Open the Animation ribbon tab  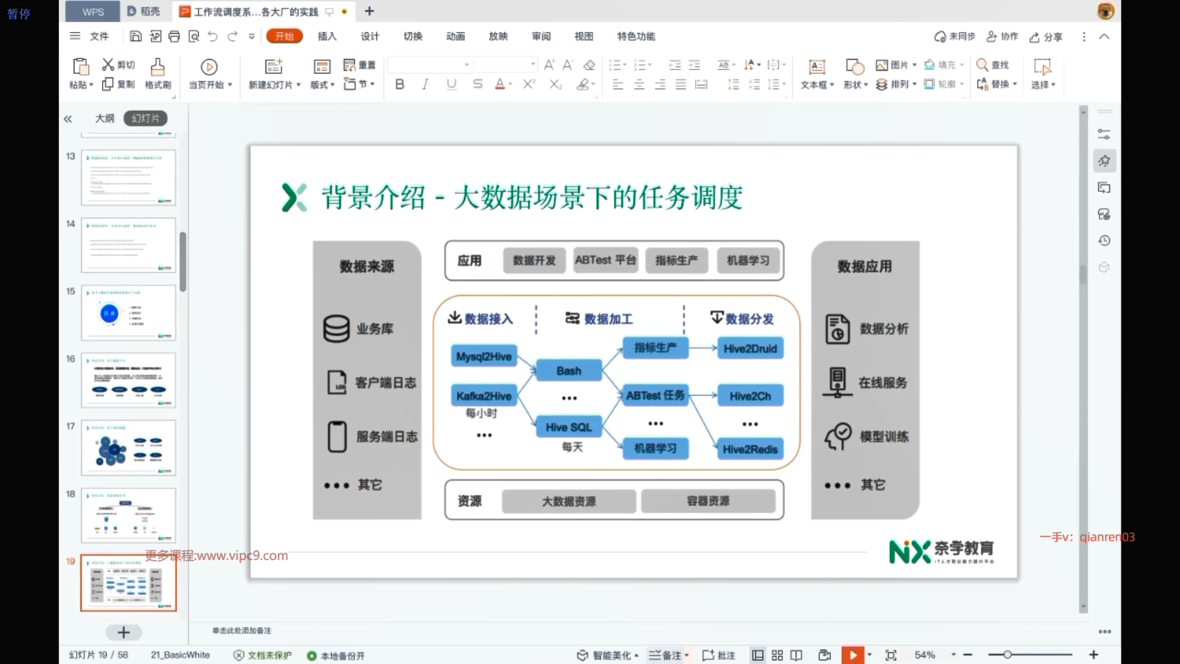[x=455, y=36]
